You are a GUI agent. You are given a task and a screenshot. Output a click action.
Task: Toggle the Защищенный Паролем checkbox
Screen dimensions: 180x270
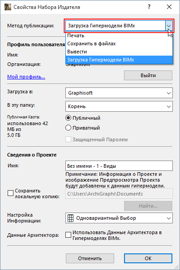click(68, 139)
